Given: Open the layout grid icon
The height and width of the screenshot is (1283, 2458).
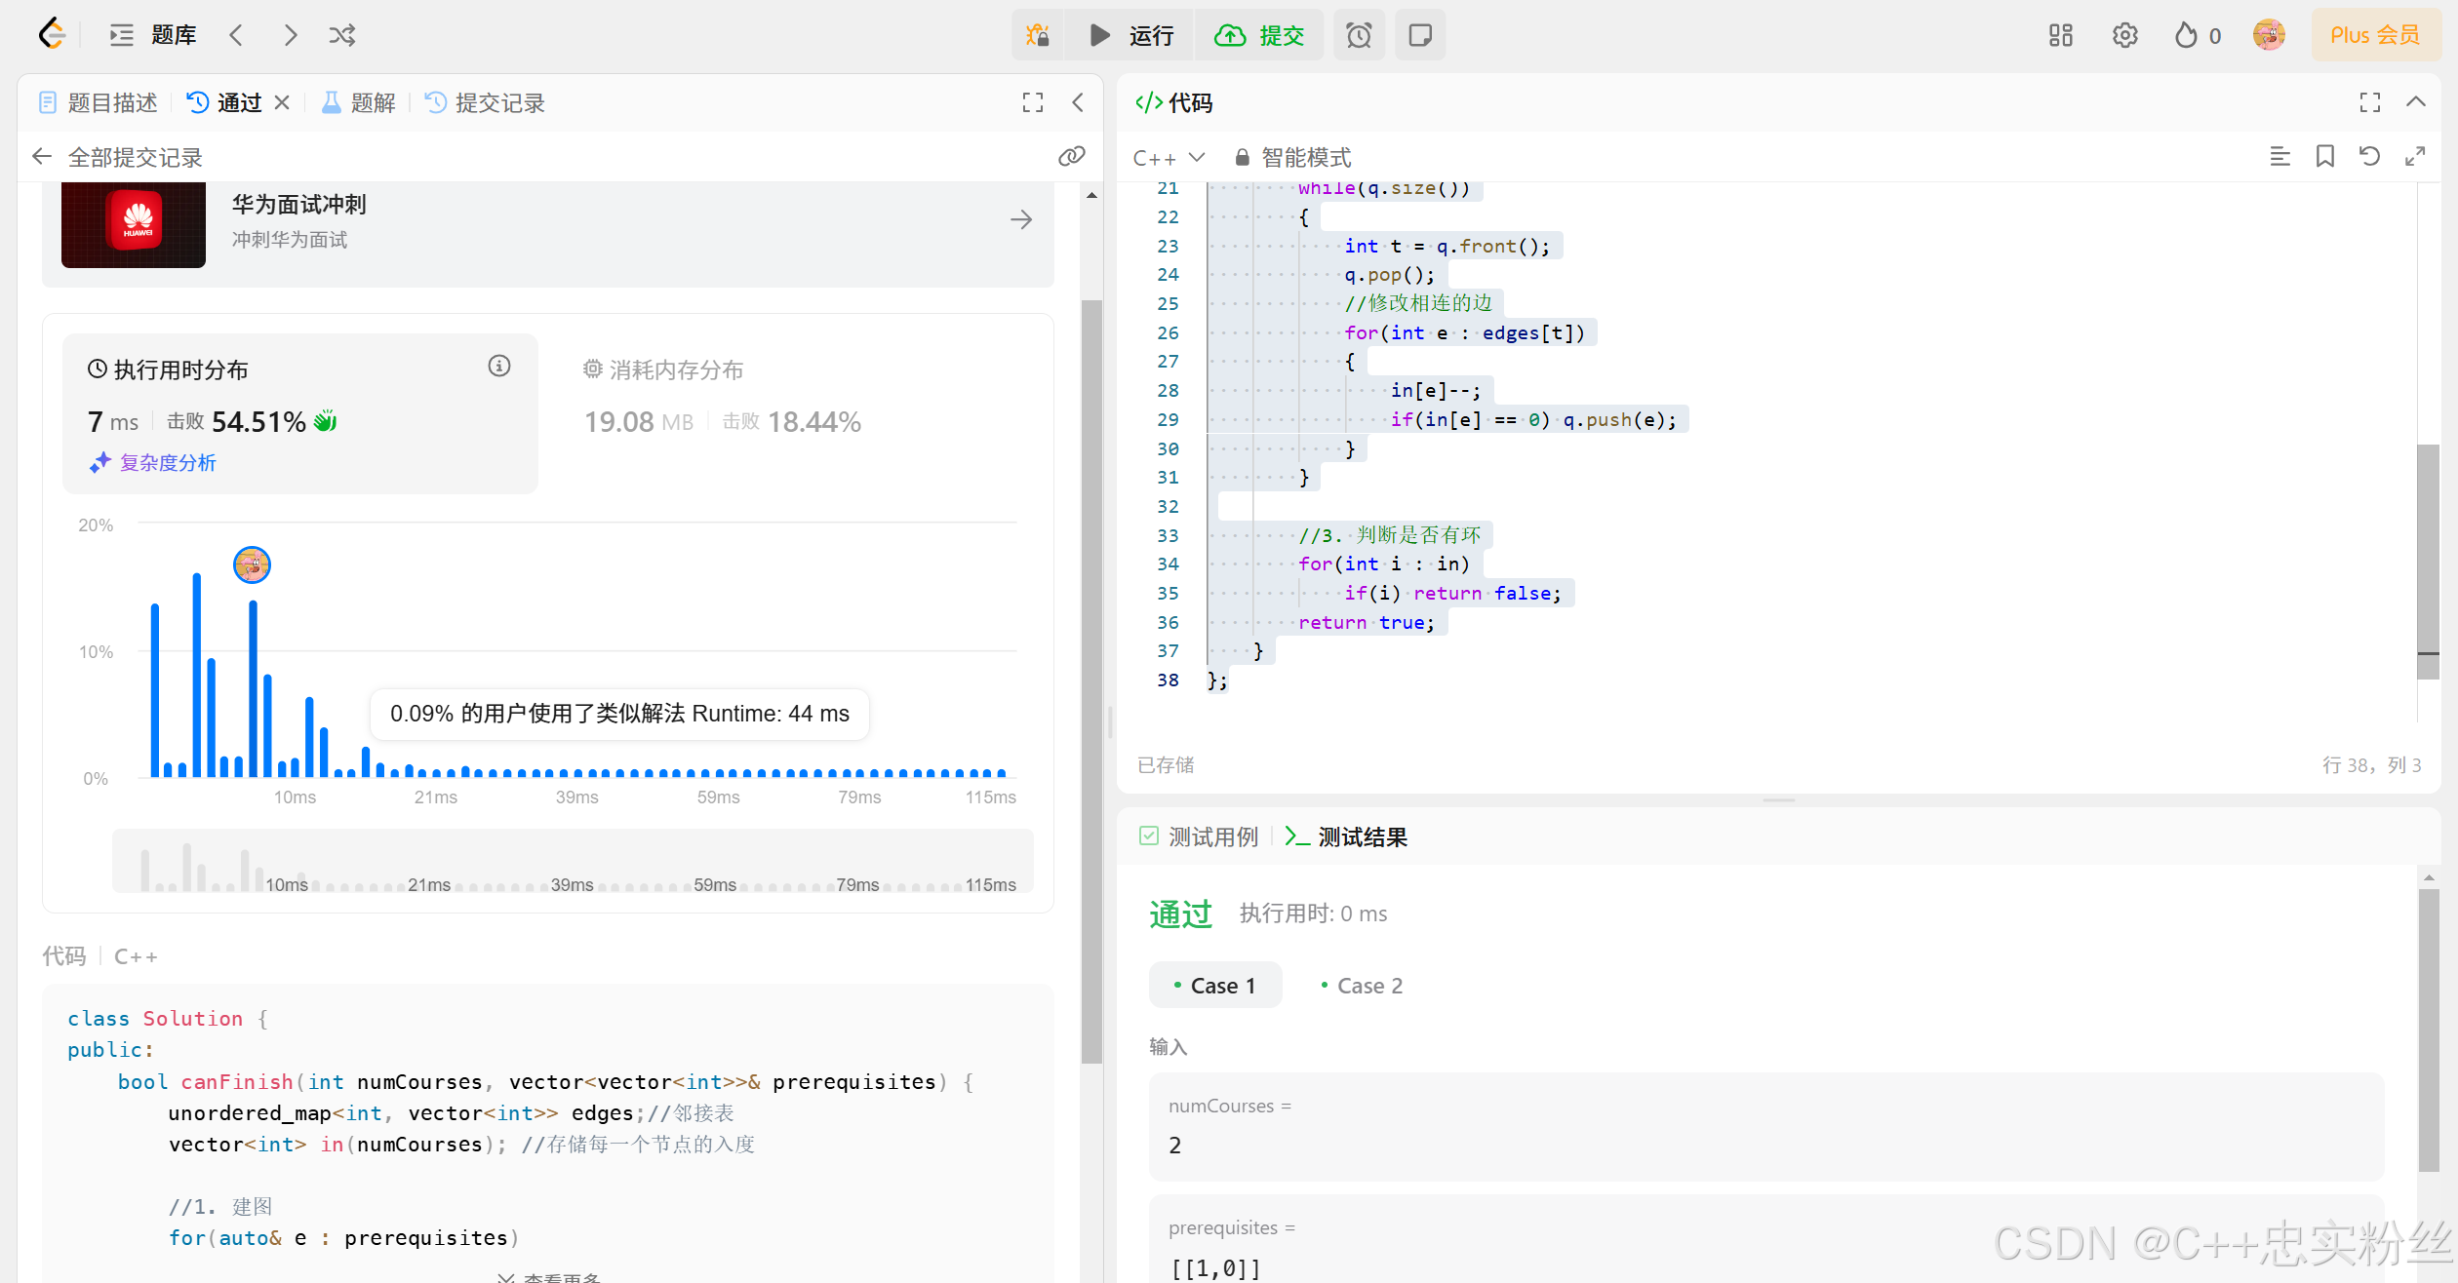Looking at the screenshot, I should (2061, 35).
